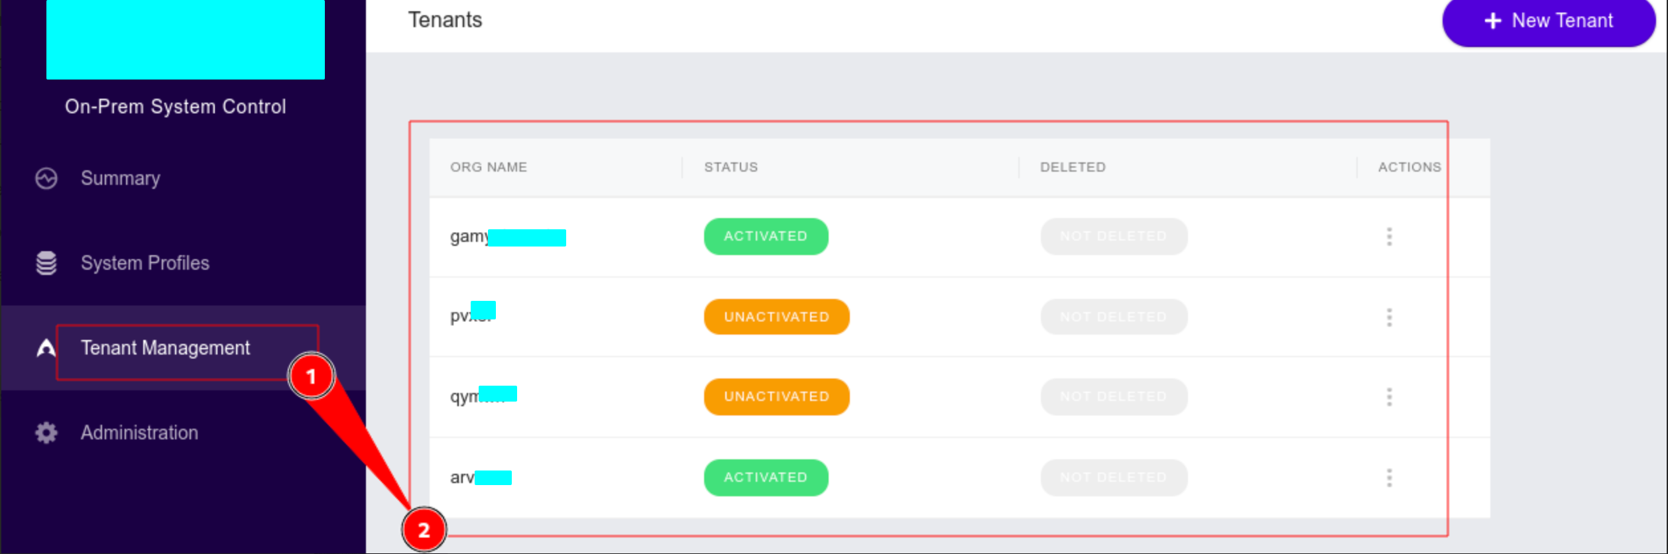Click the On-Prem System Control heading
Image resolution: width=1668 pixels, height=554 pixels.
pyautogui.click(x=176, y=107)
